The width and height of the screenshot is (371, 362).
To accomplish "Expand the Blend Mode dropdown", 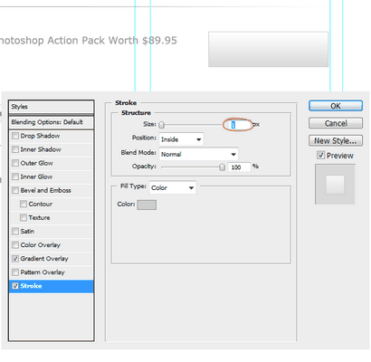I will pos(198,154).
